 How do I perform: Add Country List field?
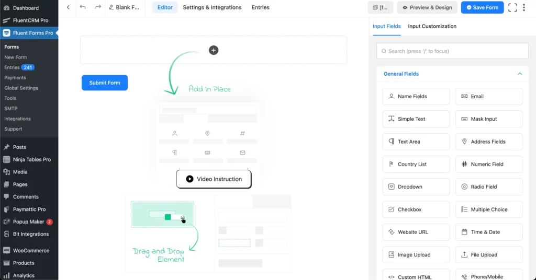click(416, 164)
